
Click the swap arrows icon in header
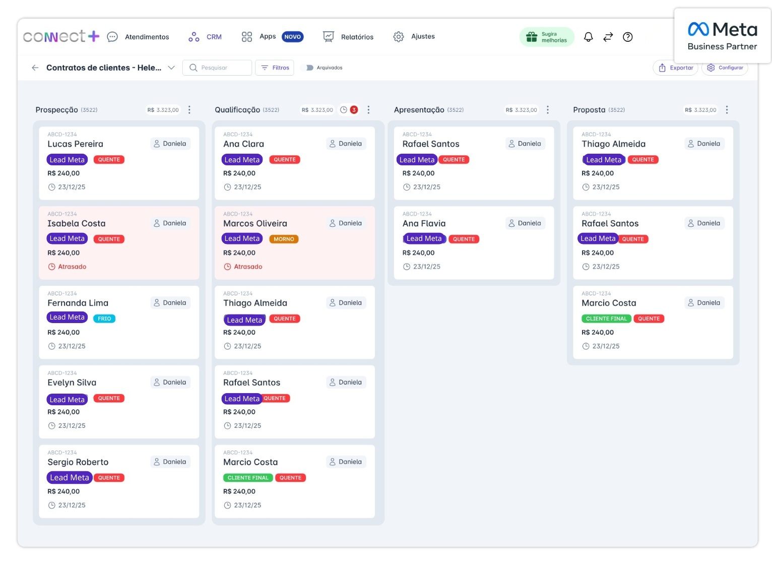pyautogui.click(x=608, y=37)
